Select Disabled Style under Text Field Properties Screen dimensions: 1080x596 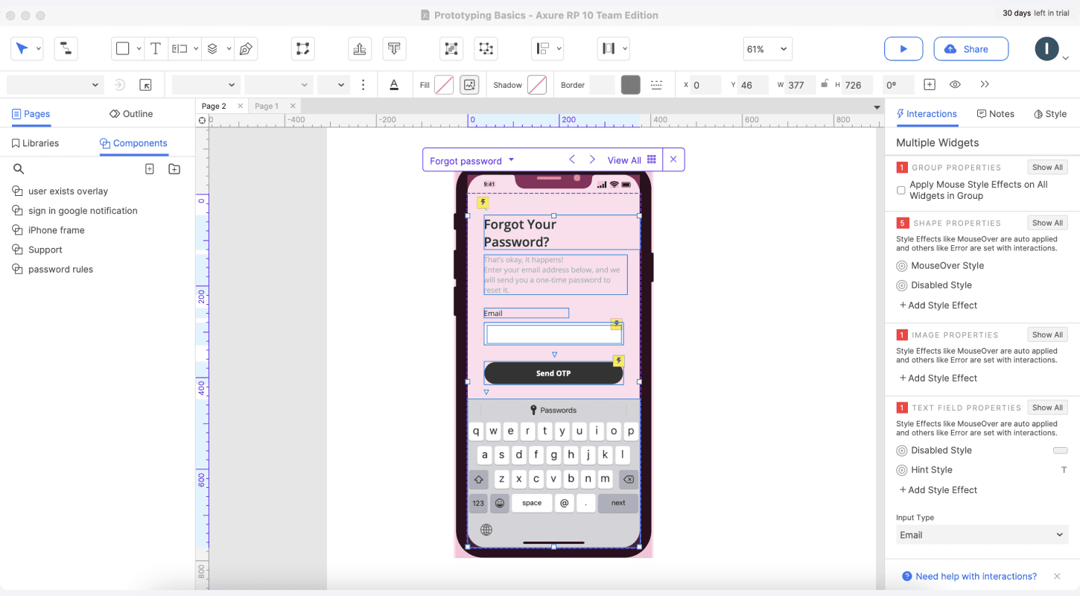[x=900, y=450]
